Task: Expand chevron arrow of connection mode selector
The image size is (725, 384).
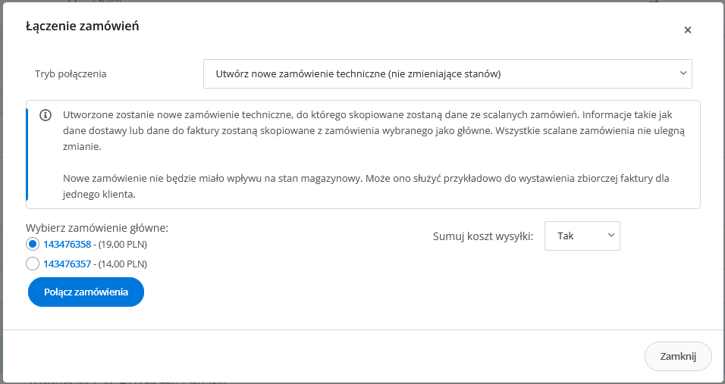Action: point(683,73)
